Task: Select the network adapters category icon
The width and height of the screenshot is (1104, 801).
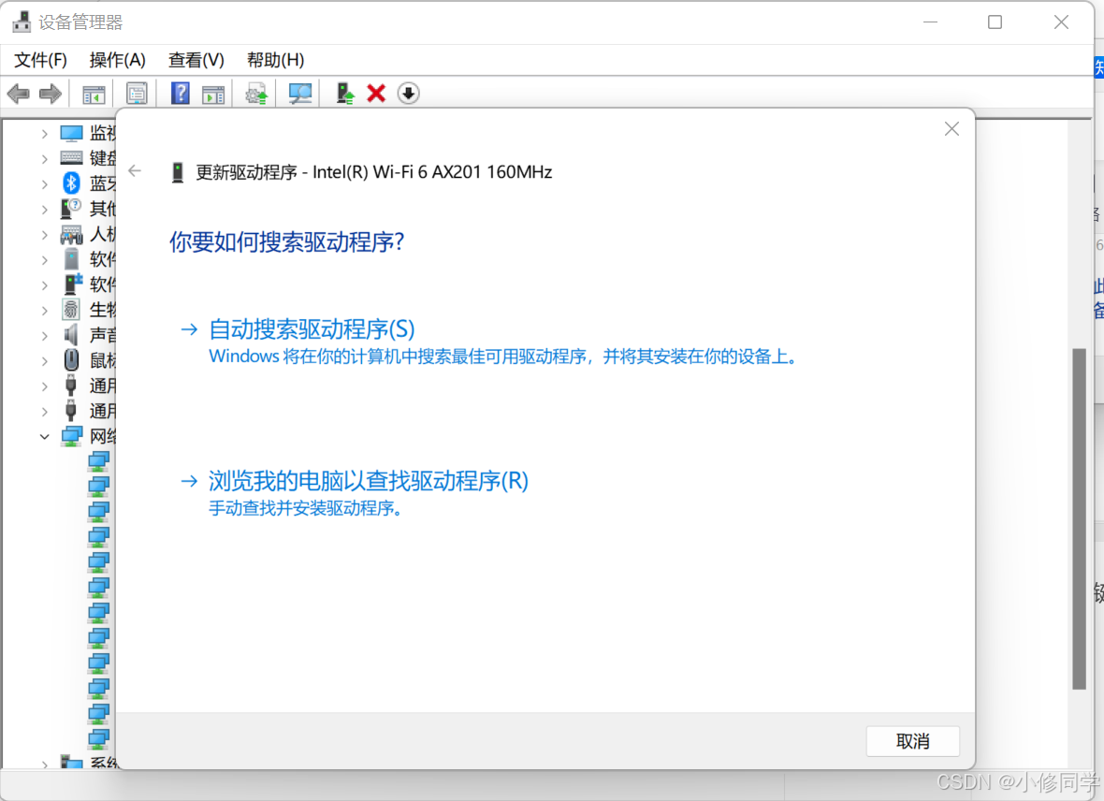Action: point(71,436)
